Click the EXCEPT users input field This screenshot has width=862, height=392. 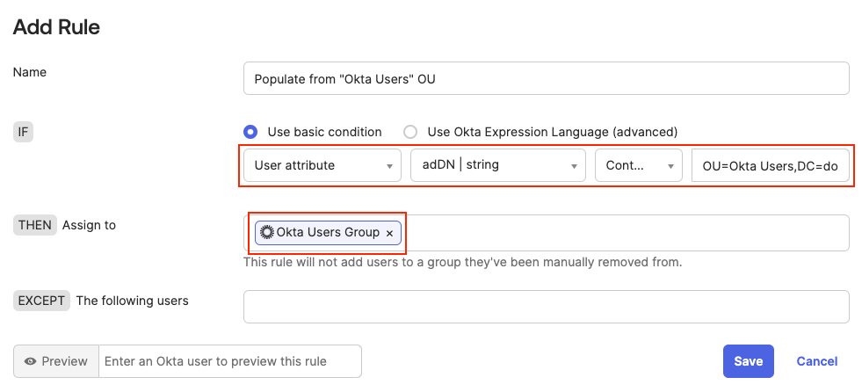pos(546,307)
